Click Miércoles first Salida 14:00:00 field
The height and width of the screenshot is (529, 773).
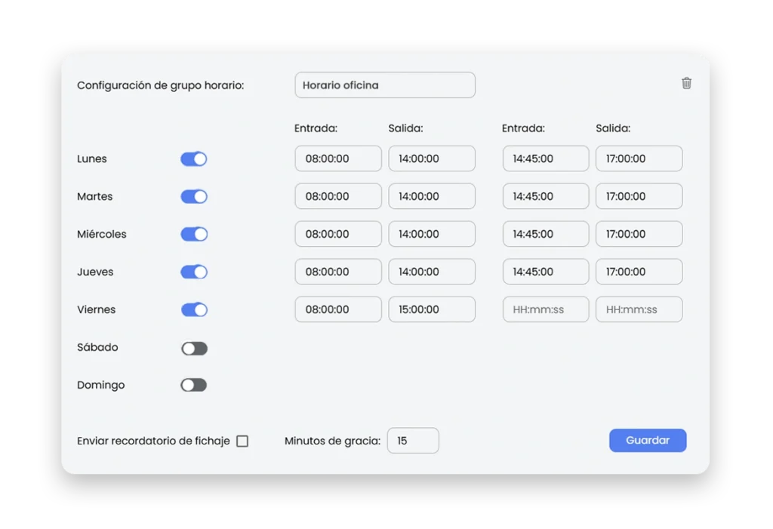click(432, 234)
